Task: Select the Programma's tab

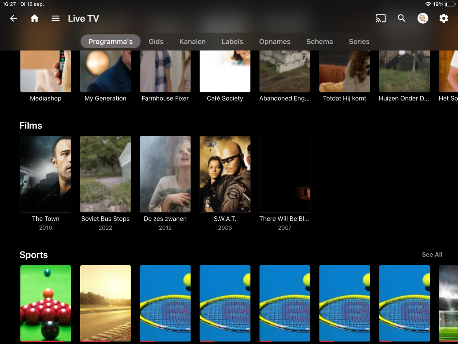Action: point(110,42)
